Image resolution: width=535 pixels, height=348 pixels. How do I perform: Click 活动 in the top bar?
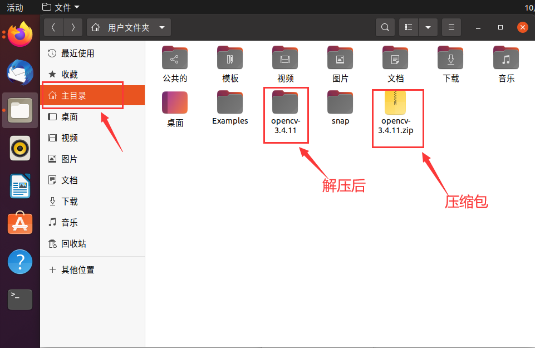(x=14, y=8)
